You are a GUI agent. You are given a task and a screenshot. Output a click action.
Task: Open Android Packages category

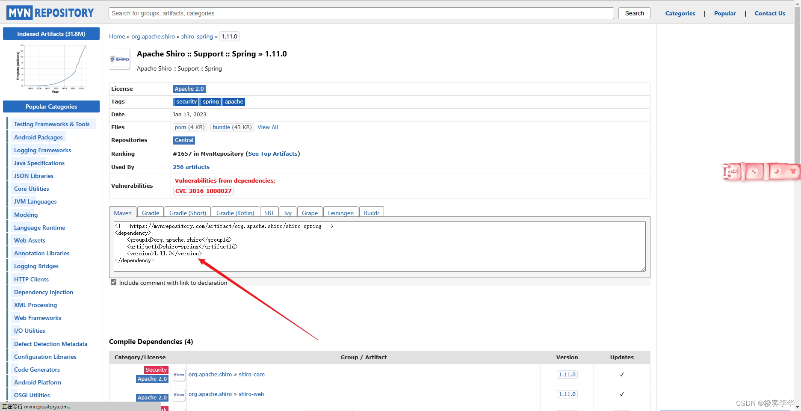pos(38,137)
